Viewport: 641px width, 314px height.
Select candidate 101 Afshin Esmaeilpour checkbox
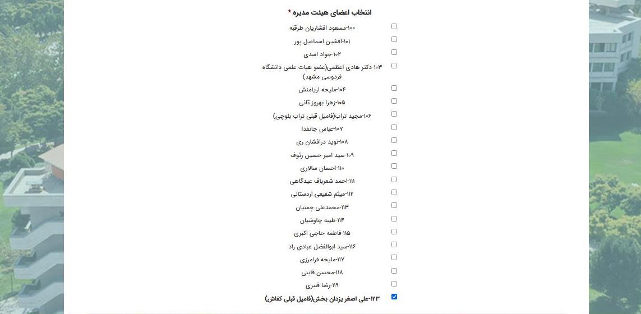(x=394, y=39)
